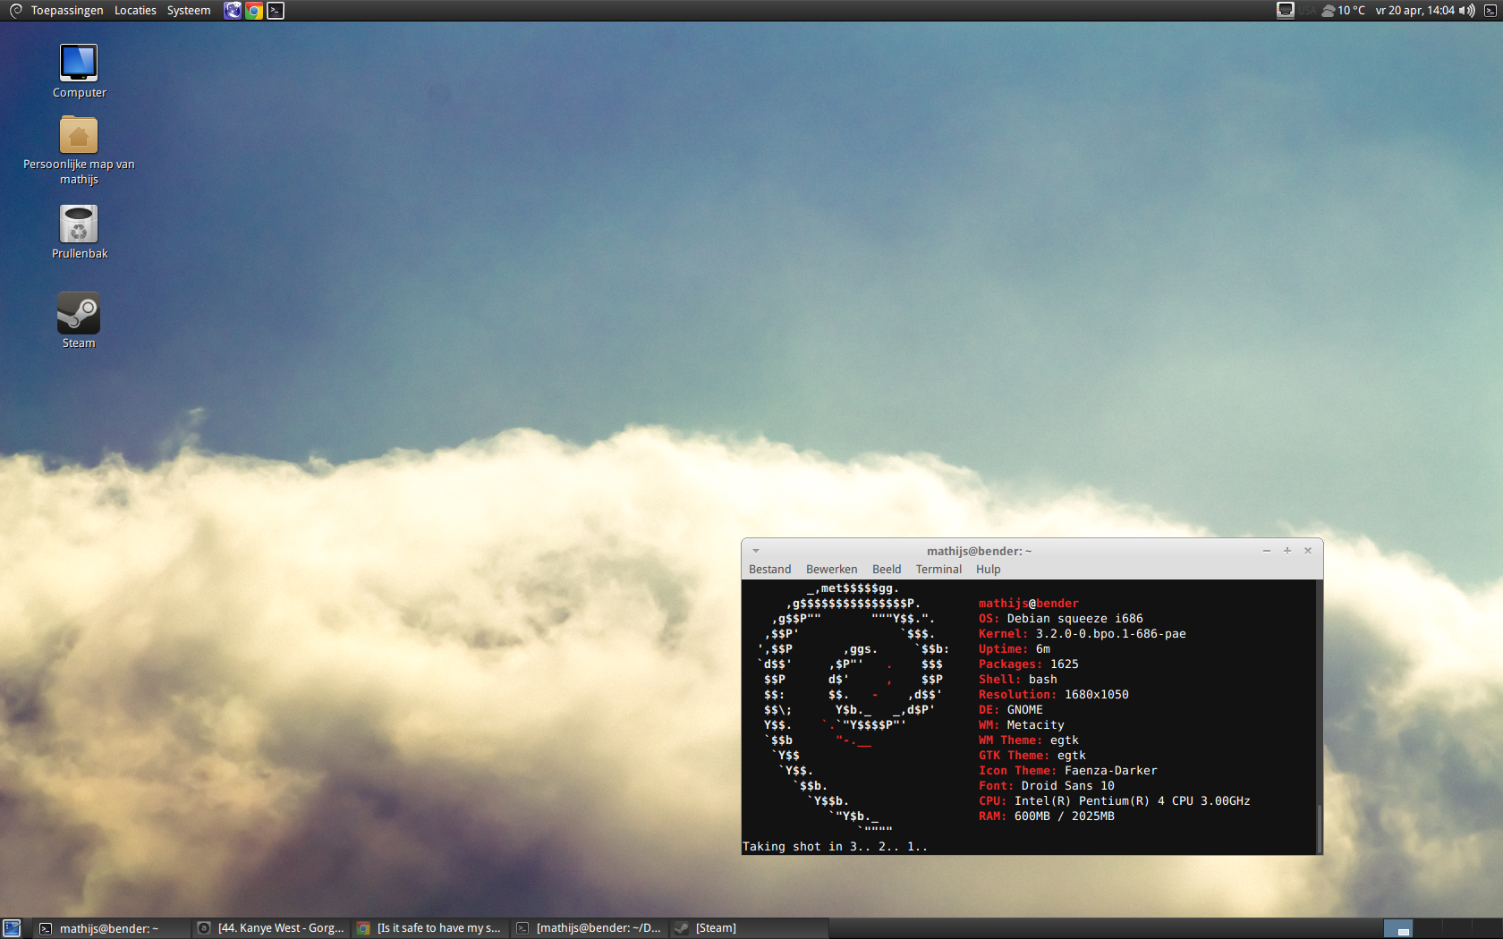
Task: Open the volume speaker icon
Action: coord(1466,11)
